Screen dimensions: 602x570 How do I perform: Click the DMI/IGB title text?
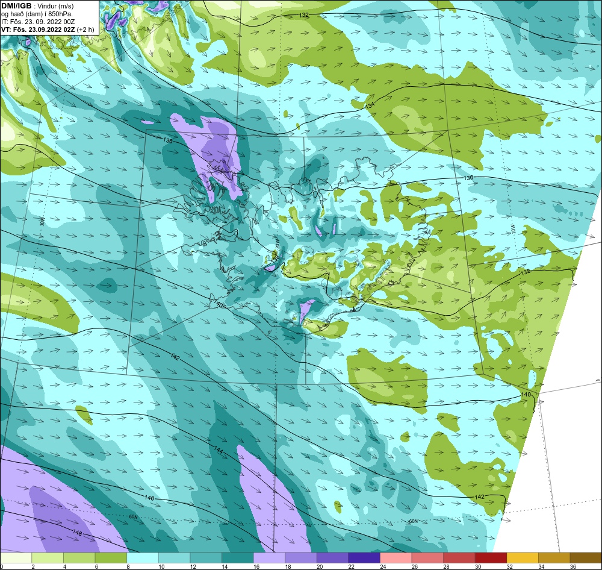pos(16,6)
